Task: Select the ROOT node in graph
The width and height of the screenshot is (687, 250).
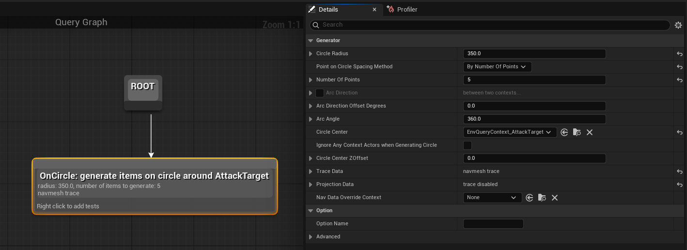Action: click(143, 93)
